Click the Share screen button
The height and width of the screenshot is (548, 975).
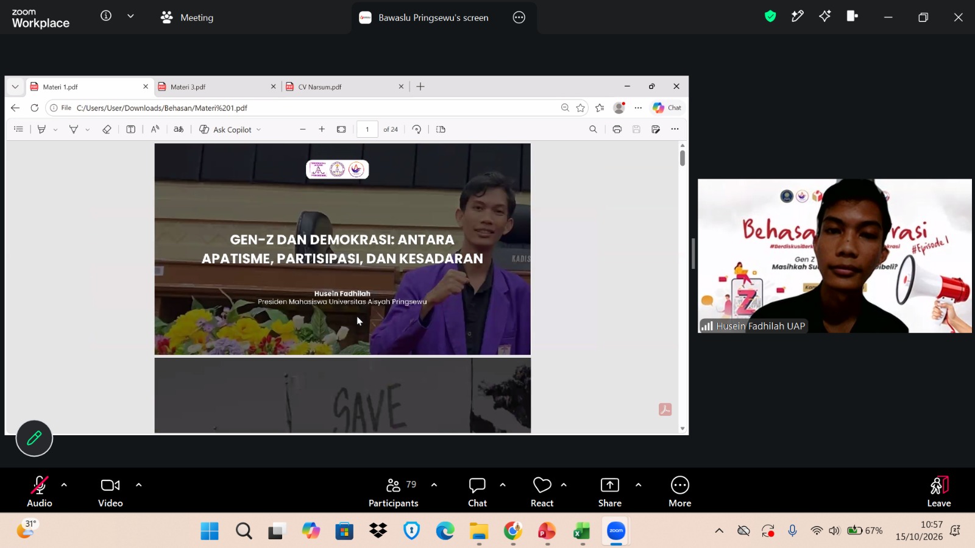click(610, 491)
